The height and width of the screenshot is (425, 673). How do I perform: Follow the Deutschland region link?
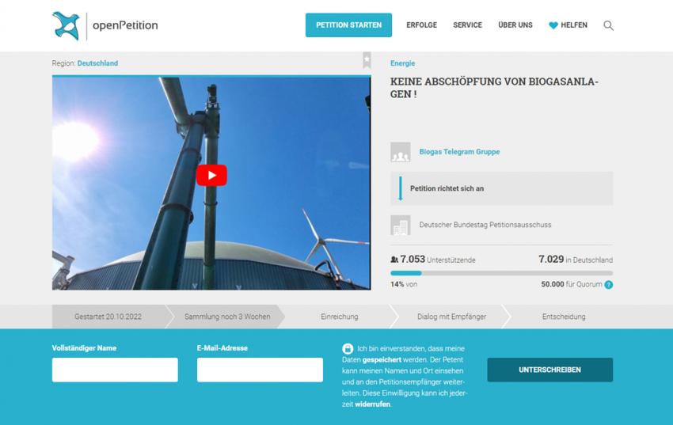coord(97,63)
